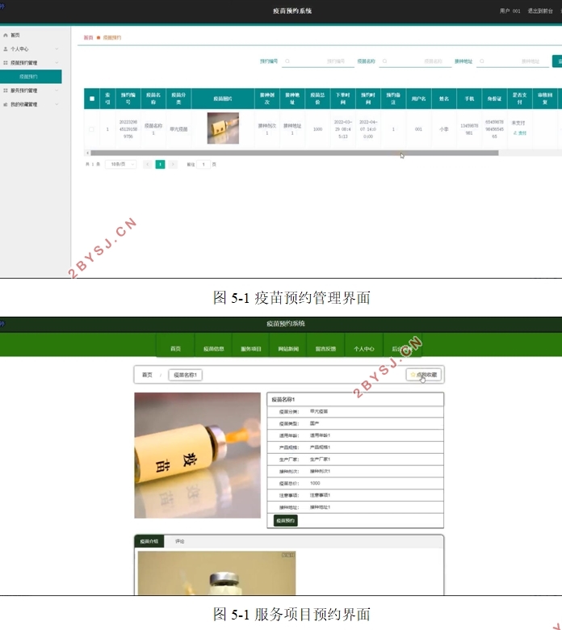Go to previous page in pagination
Viewport: 562px width, 630px height.
(x=148, y=164)
